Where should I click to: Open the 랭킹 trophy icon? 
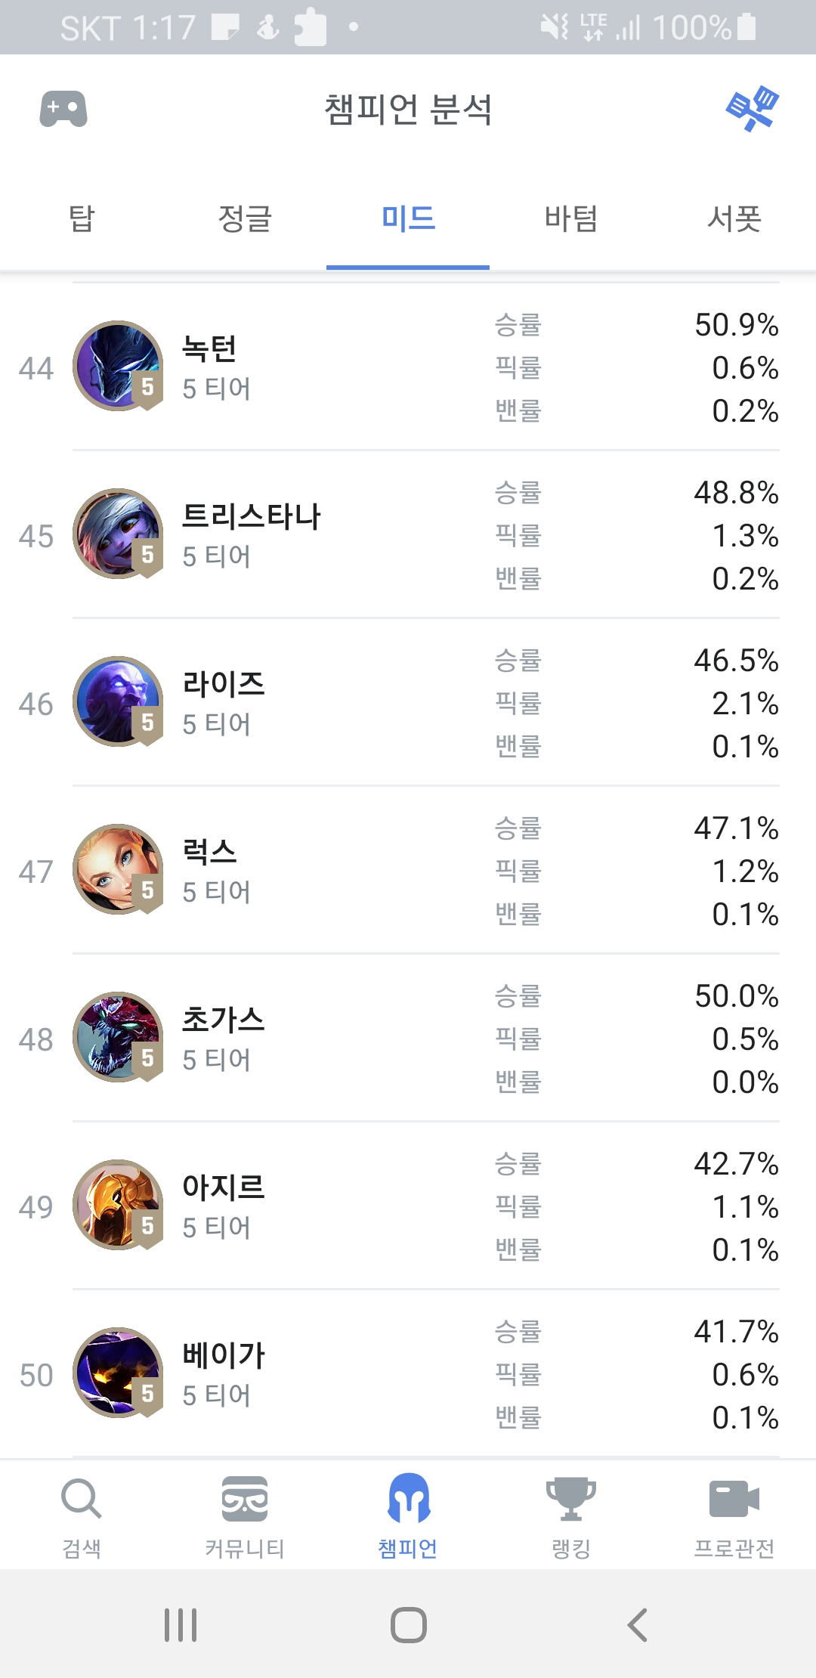click(x=571, y=1500)
